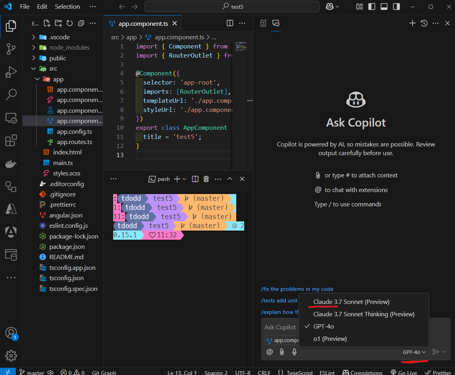Close the app.component.ts tab
Screen dimensions: 455x375
click(175, 23)
